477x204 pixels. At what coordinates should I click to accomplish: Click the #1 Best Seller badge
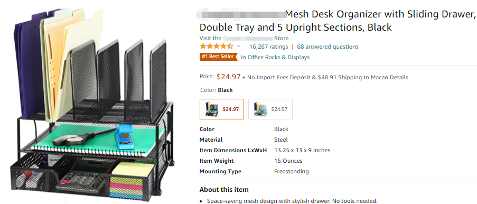point(218,57)
